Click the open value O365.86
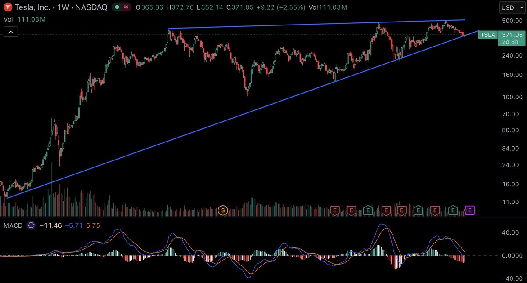The height and width of the screenshot is (283, 527). [150, 7]
